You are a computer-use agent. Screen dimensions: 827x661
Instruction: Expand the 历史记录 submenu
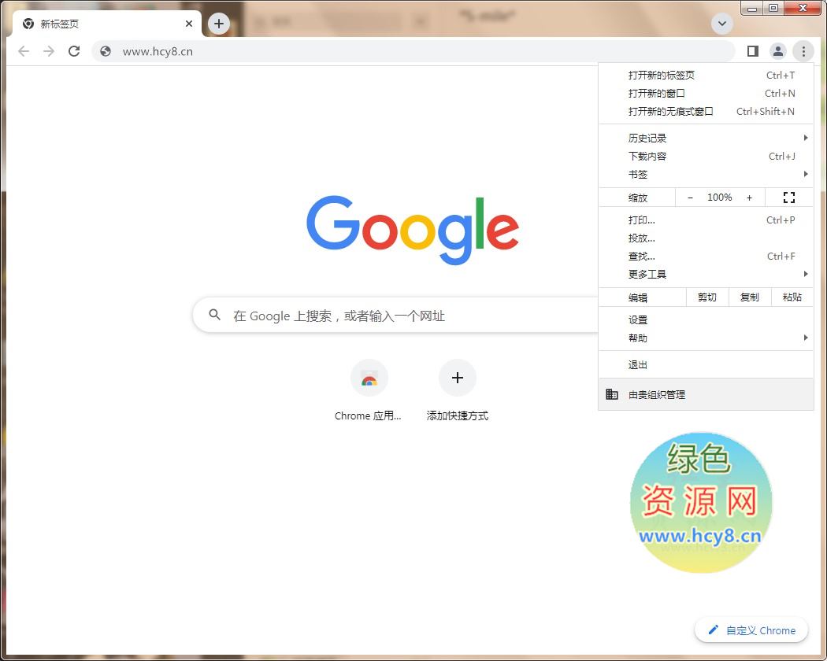tap(706, 138)
